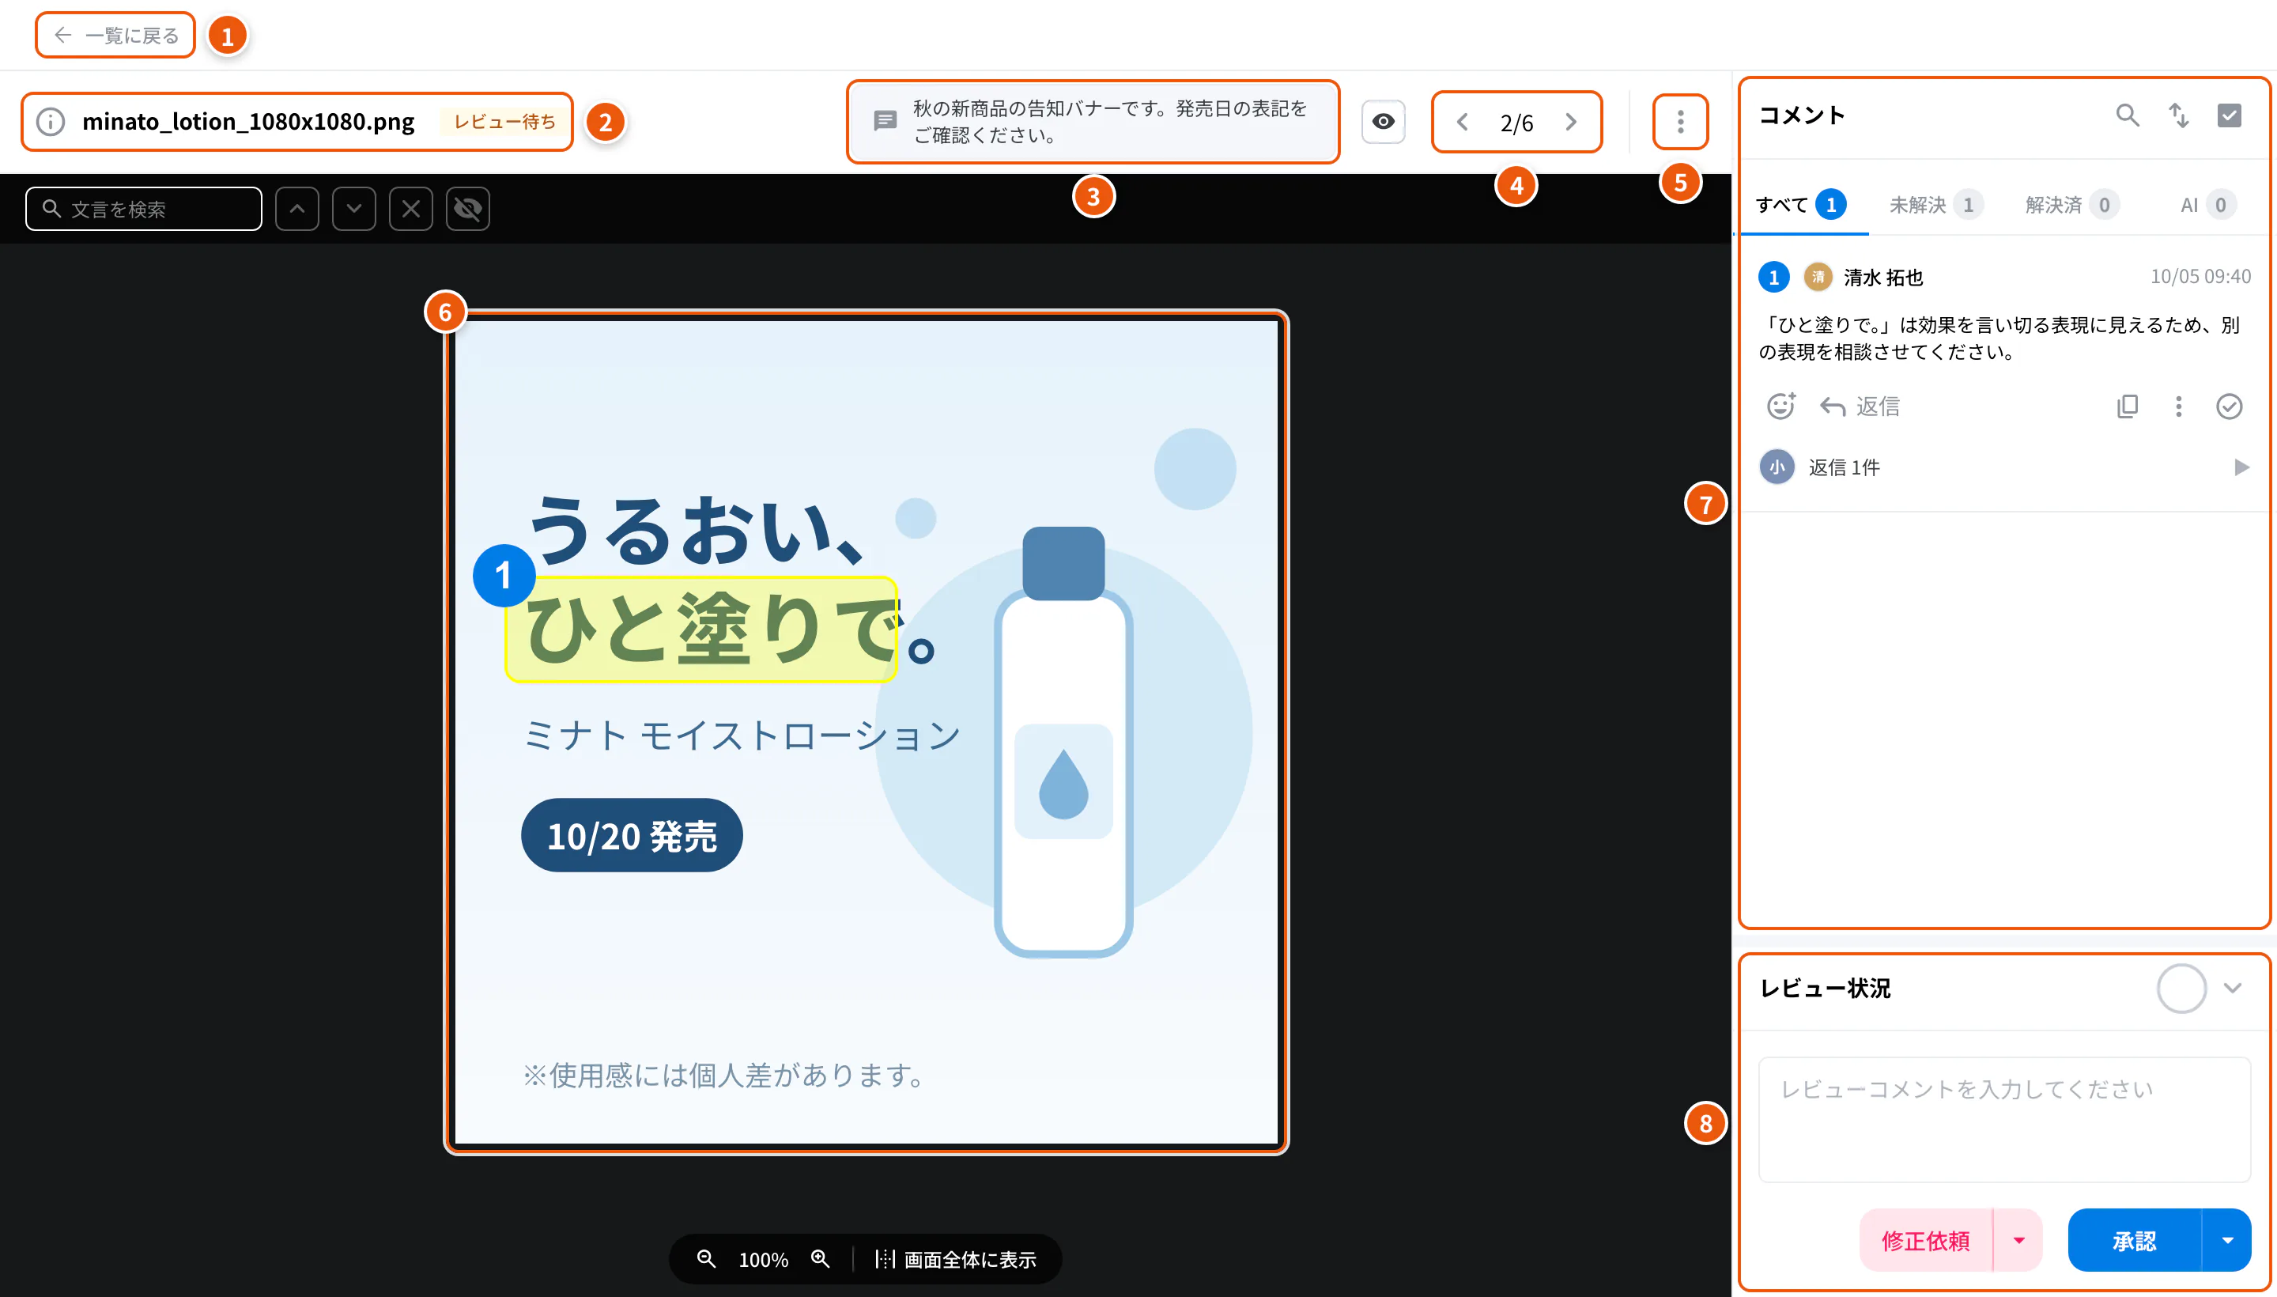Open comment search with the magnifier icon

click(x=2128, y=115)
